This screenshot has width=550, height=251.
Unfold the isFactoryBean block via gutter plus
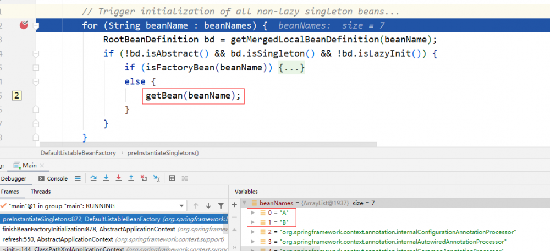[36, 68]
